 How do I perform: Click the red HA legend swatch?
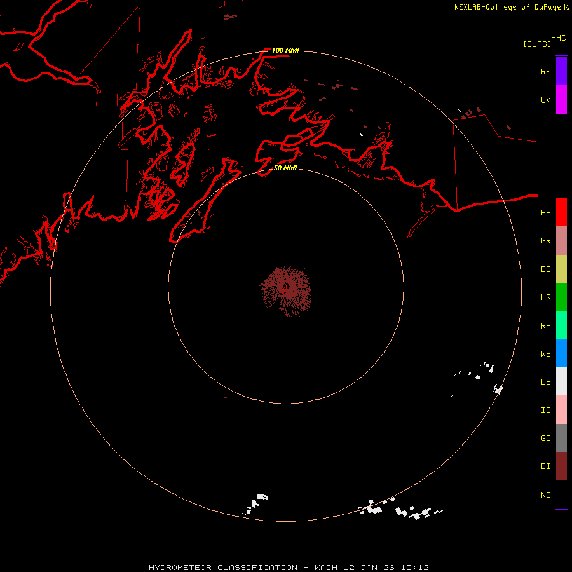pos(561,212)
